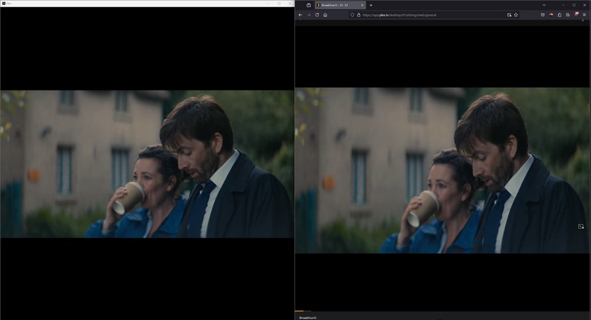Expand the list all tabs dropdown
The height and width of the screenshot is (320, 591).
tap(544, 5)
